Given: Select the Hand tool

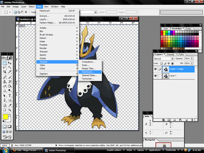Looking at the screenshot, I should [x=5, y=110].
